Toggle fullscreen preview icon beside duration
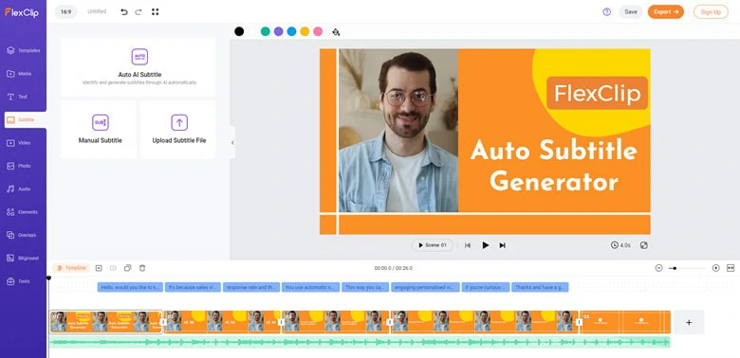 [644, 245]
